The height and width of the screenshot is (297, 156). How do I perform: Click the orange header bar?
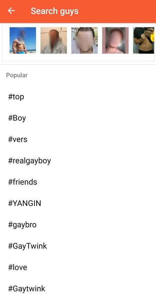pyautogui.click(x=78, y=11)
